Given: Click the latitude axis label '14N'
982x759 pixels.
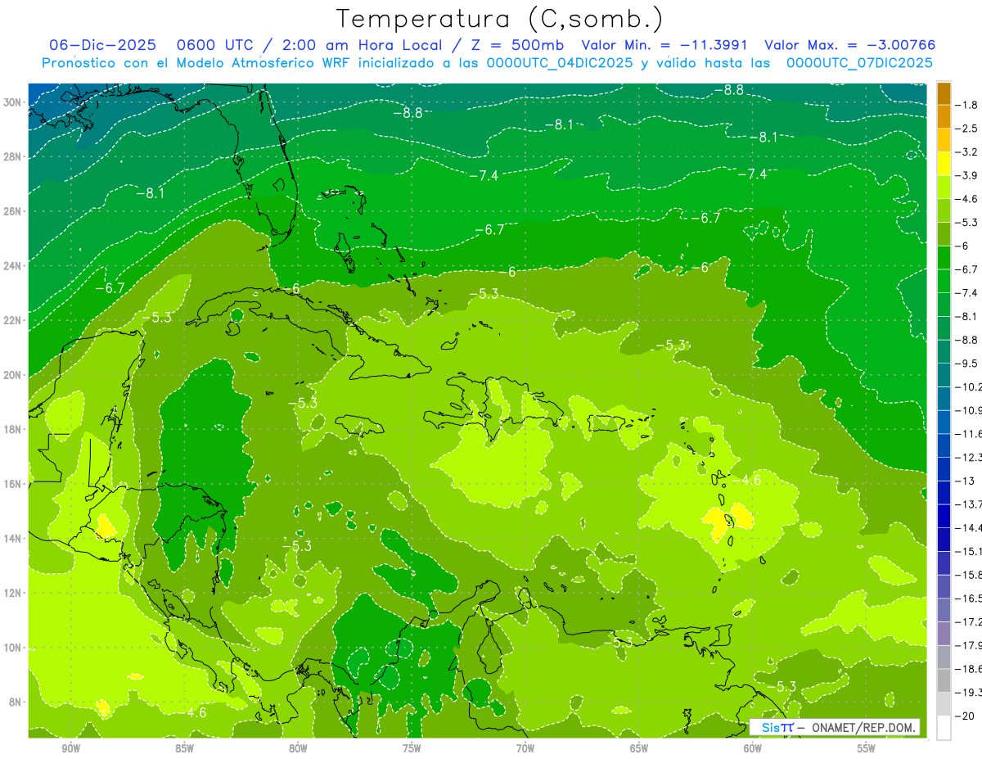Looking at the screenshot, I should [13, 539].
